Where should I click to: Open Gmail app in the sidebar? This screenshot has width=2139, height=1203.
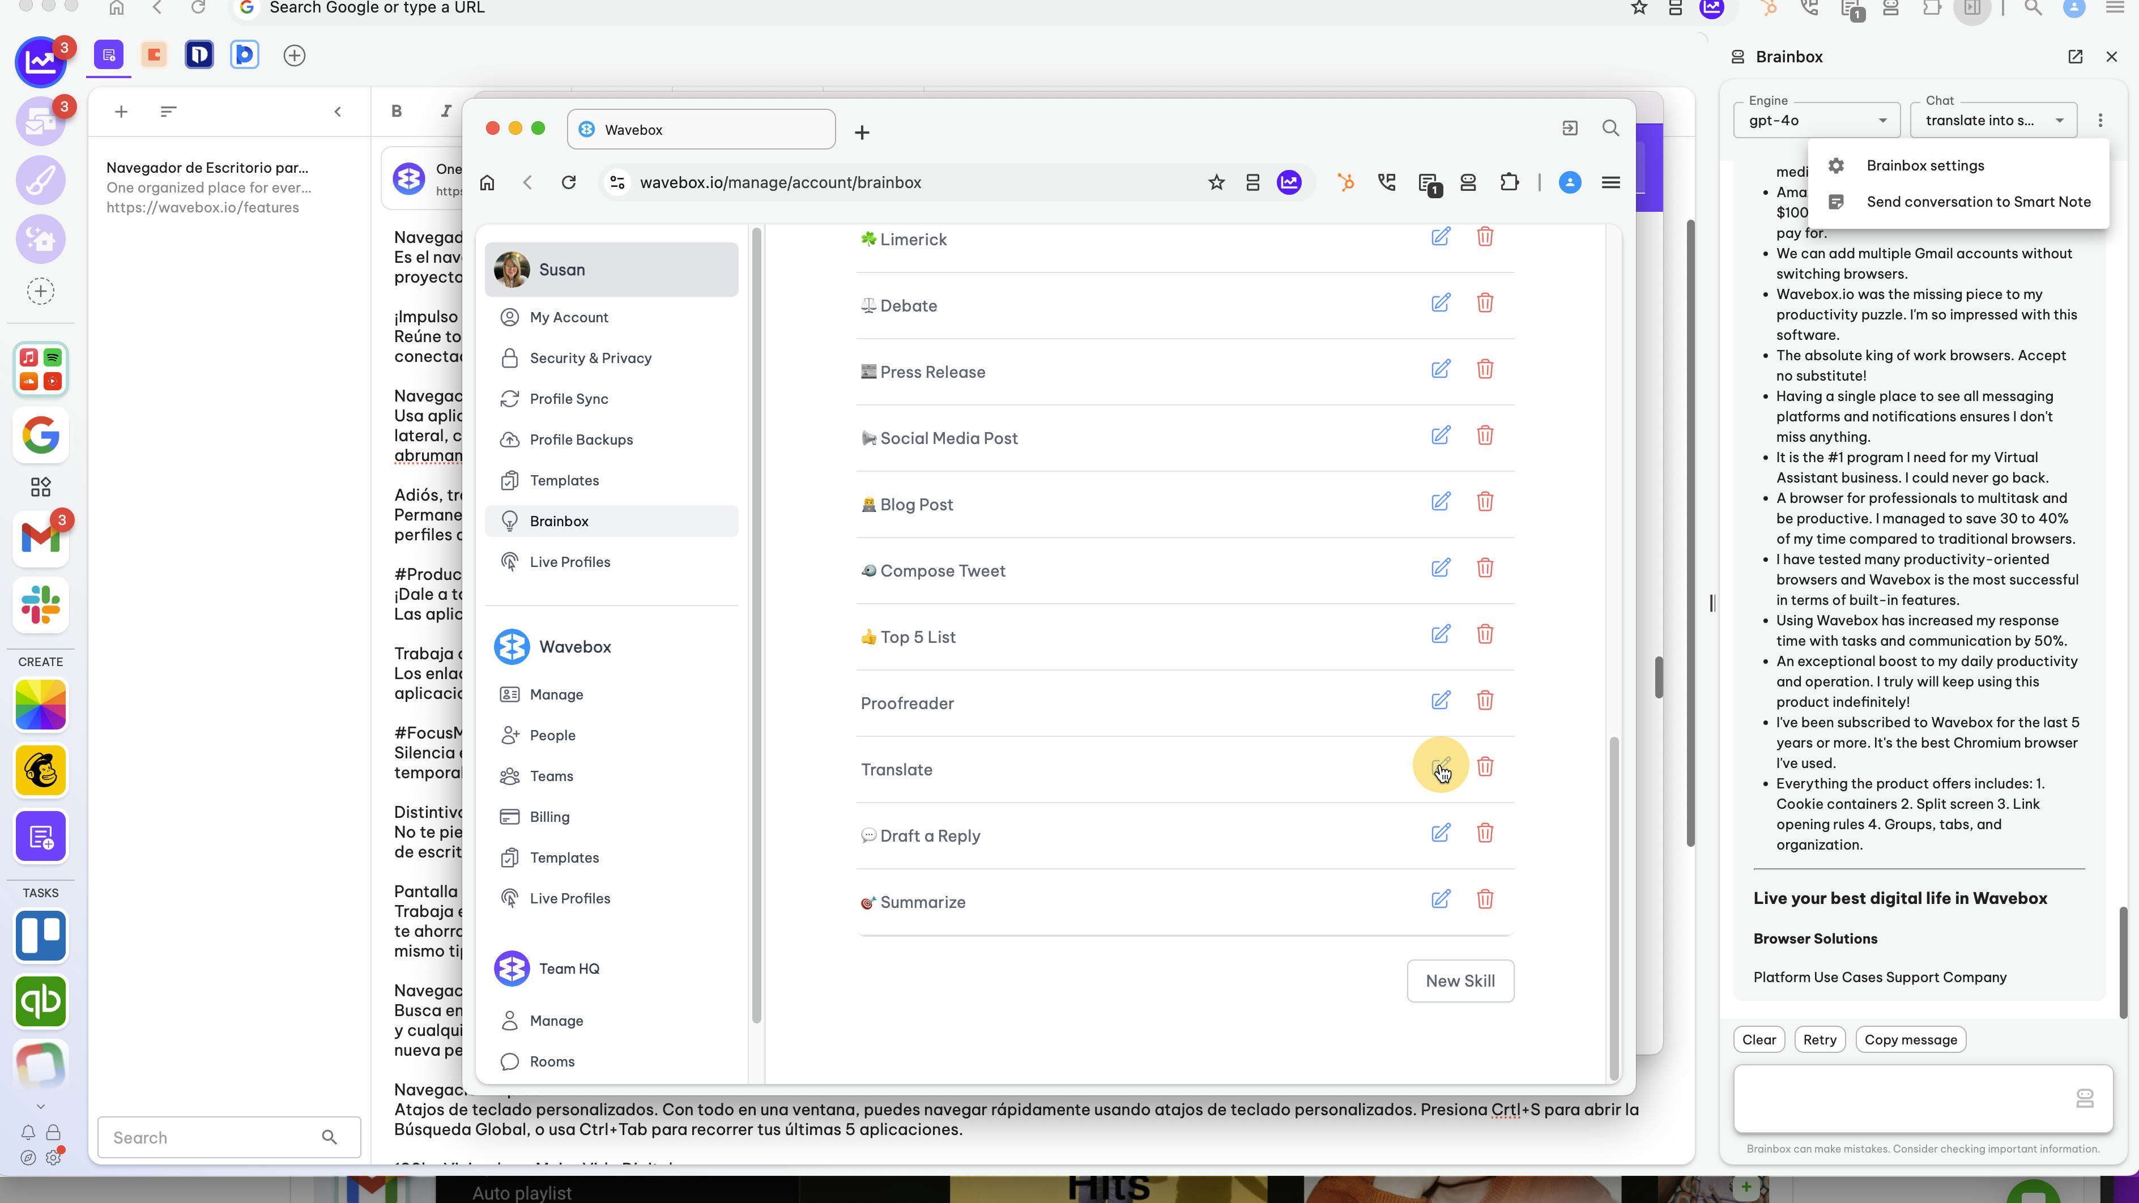click(x=41, y=538)
